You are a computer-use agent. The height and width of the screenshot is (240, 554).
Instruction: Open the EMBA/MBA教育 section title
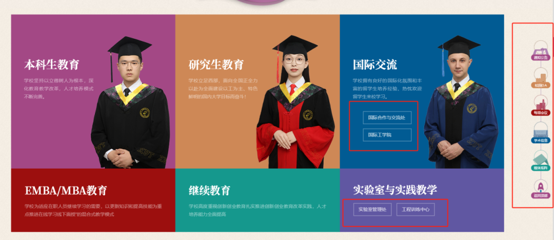coord(66,191)
